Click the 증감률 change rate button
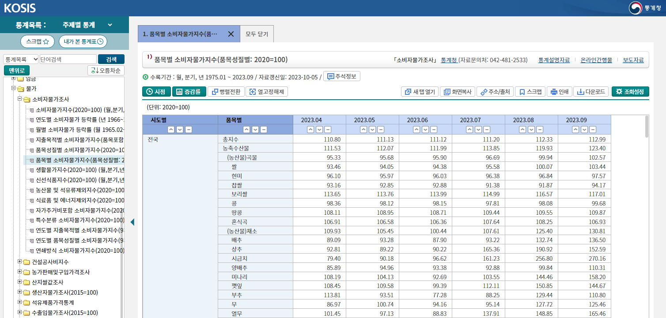666x318 pixels. pyautogui.click(x=189, y=92)
